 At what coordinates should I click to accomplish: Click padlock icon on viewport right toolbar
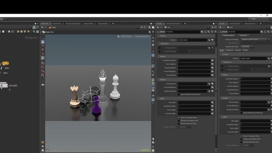(153, 45)
